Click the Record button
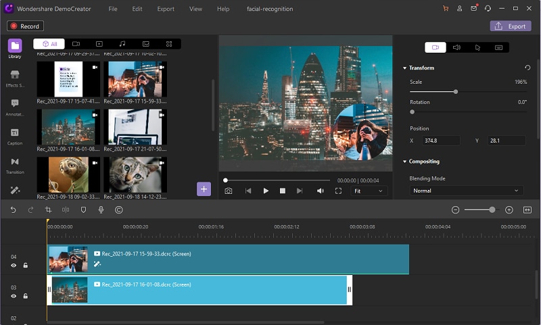The width and height of the screenshot is (541, 325). tap(25, 26)
